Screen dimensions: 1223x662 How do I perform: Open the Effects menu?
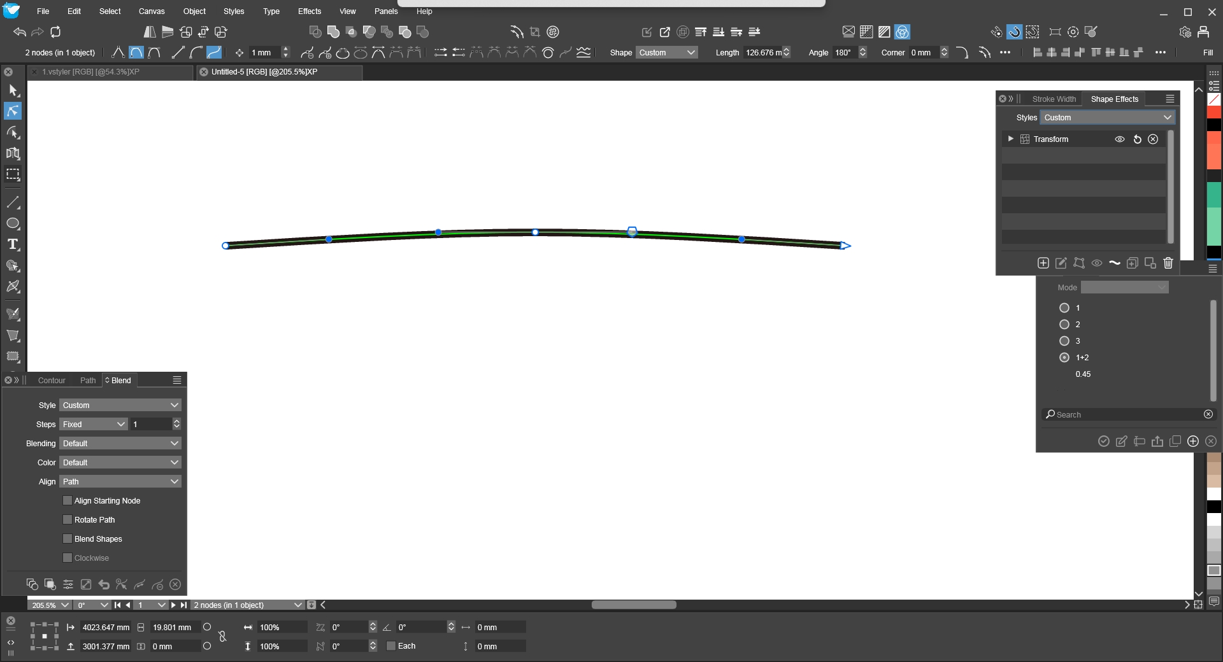309,11
